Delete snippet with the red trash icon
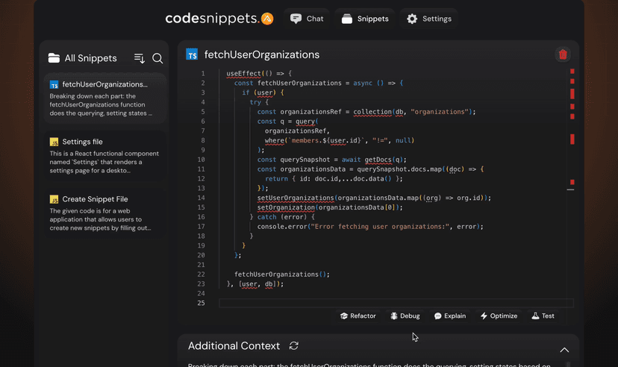 click(x=563, y=54)
